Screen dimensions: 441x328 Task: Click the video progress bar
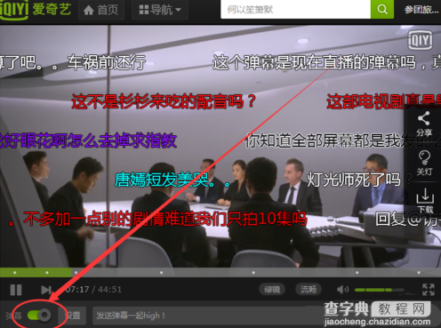[x=220, y=272]
